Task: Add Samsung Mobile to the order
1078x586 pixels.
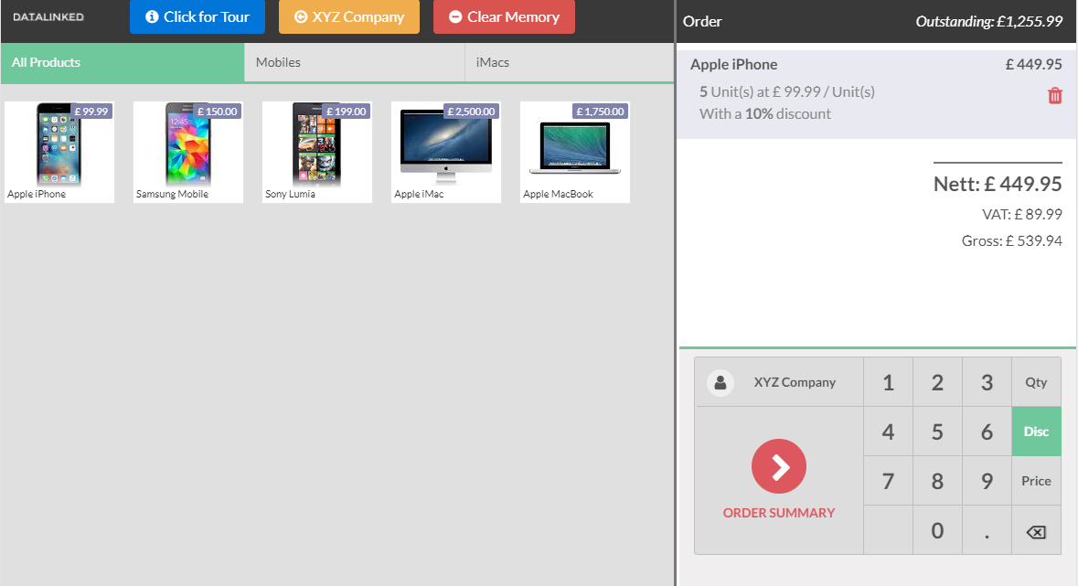Action: pyautogui.click(x=188, y=152)
